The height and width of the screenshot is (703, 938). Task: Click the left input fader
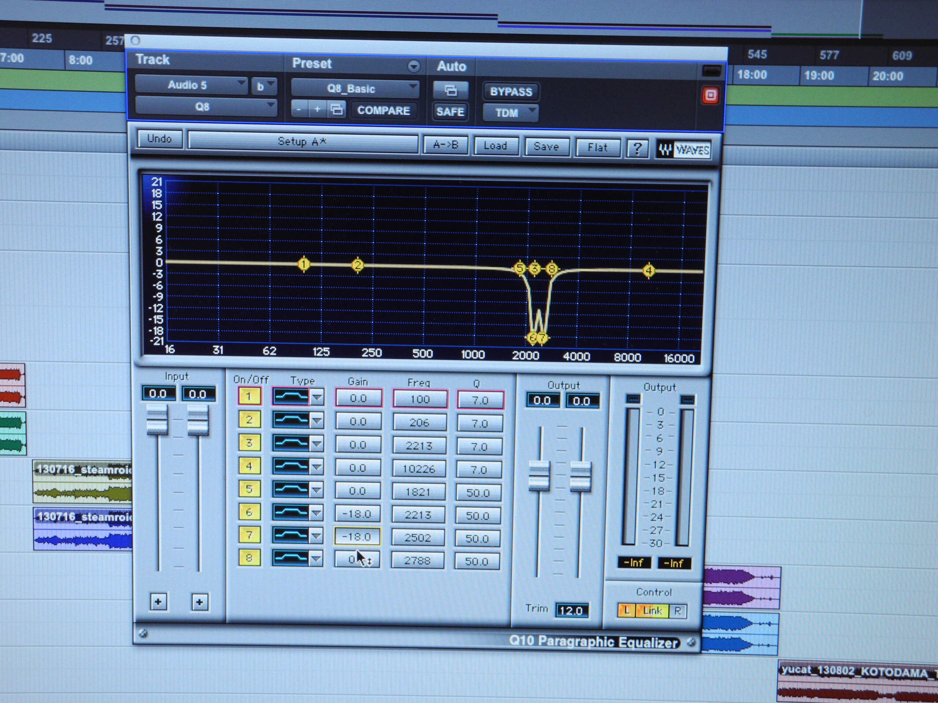pyautogui.click(x=157, y=420)
